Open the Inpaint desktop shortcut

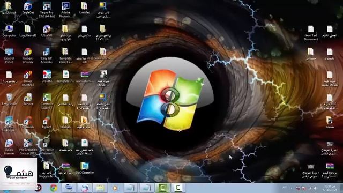tap(47, 122)
